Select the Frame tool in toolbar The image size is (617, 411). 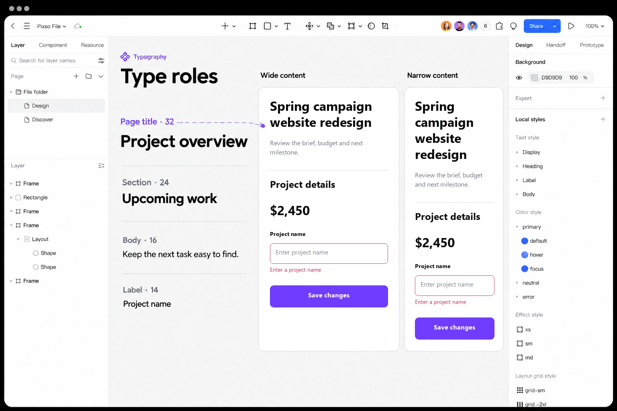pos(253,26)
